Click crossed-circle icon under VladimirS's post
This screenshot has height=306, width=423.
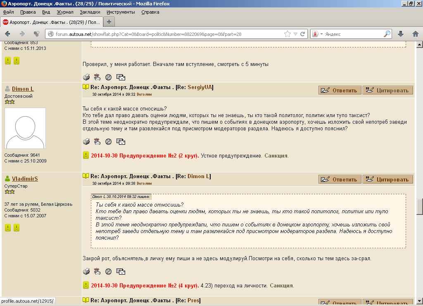coord(108,271)
